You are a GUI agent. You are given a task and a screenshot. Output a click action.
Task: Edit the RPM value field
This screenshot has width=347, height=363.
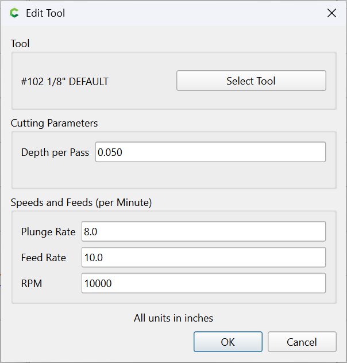point(203,283)
